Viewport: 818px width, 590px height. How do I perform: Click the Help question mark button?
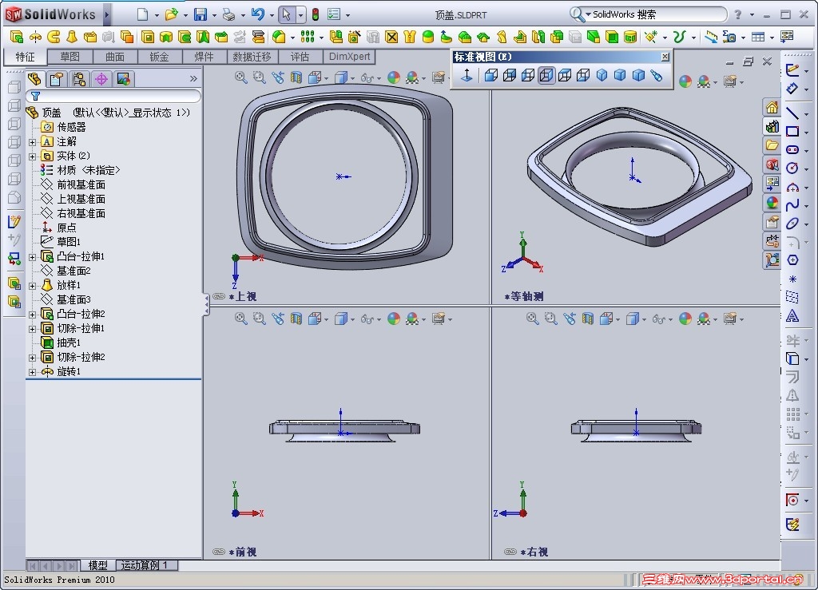[x=737, y=14]
